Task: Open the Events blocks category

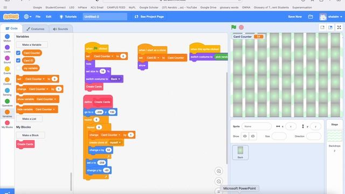Action: coord(7,70)
